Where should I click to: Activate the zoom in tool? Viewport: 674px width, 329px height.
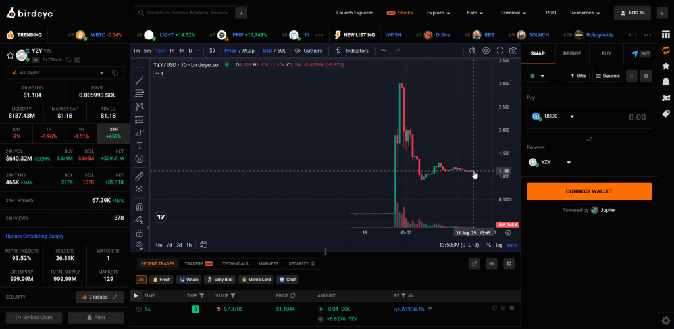pyautogui.click(x=140, y=189)
